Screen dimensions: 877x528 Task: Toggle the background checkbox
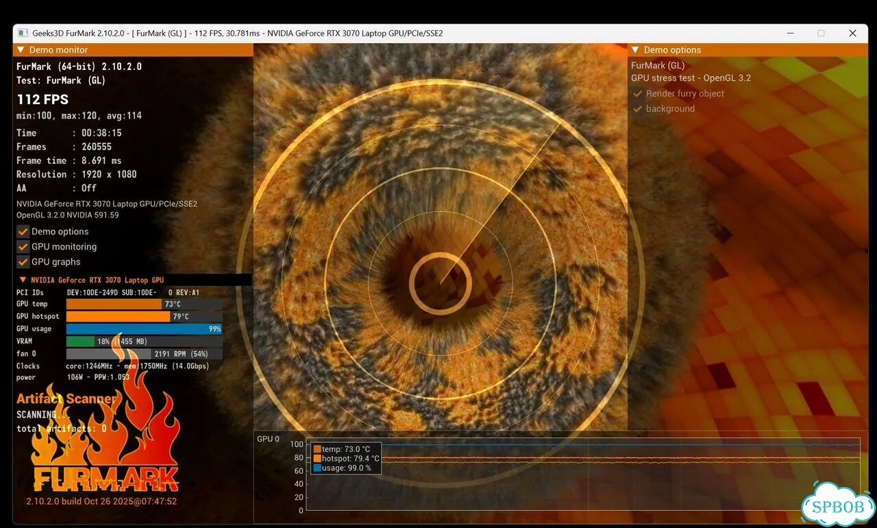click(638, 109)
